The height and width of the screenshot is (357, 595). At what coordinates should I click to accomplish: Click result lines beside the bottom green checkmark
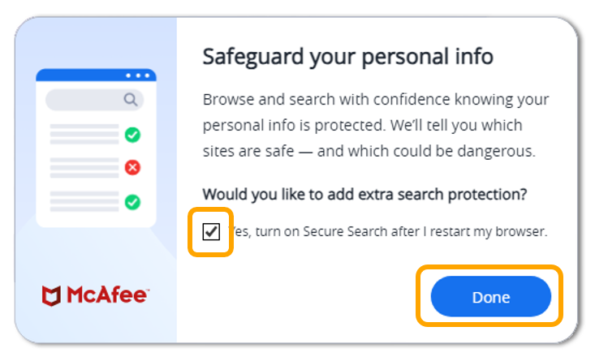84,201
